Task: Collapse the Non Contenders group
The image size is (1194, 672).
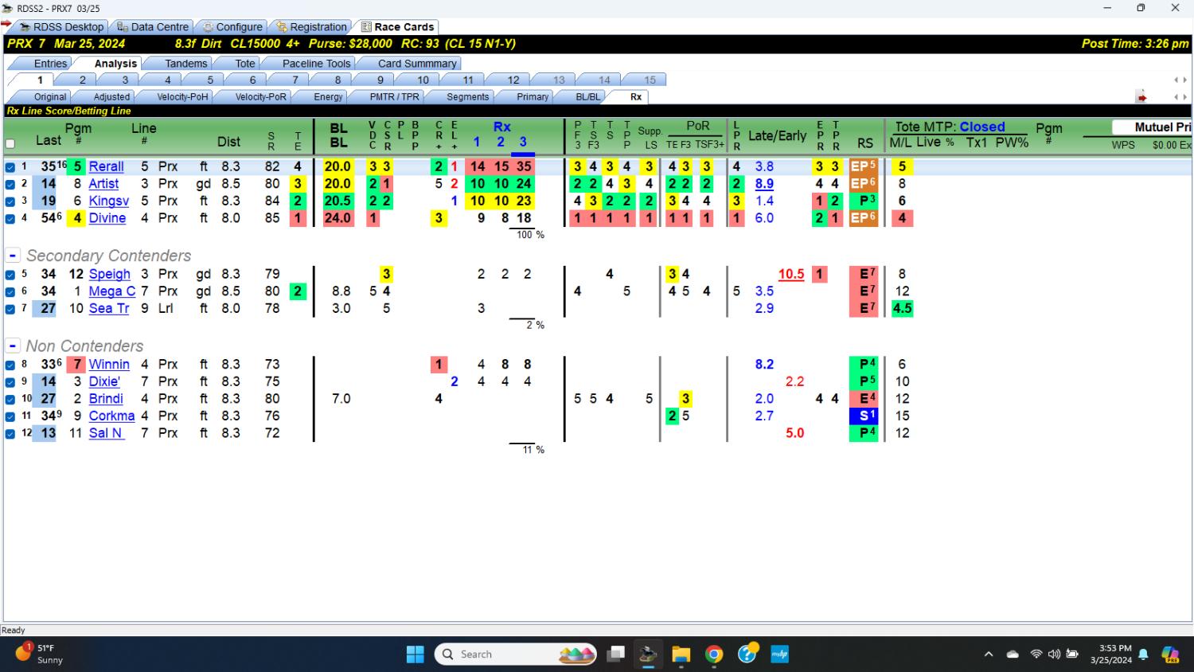Action: tap(13, 346)
